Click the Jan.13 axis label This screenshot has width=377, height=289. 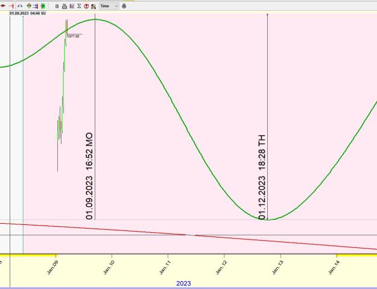coord(278,267)
